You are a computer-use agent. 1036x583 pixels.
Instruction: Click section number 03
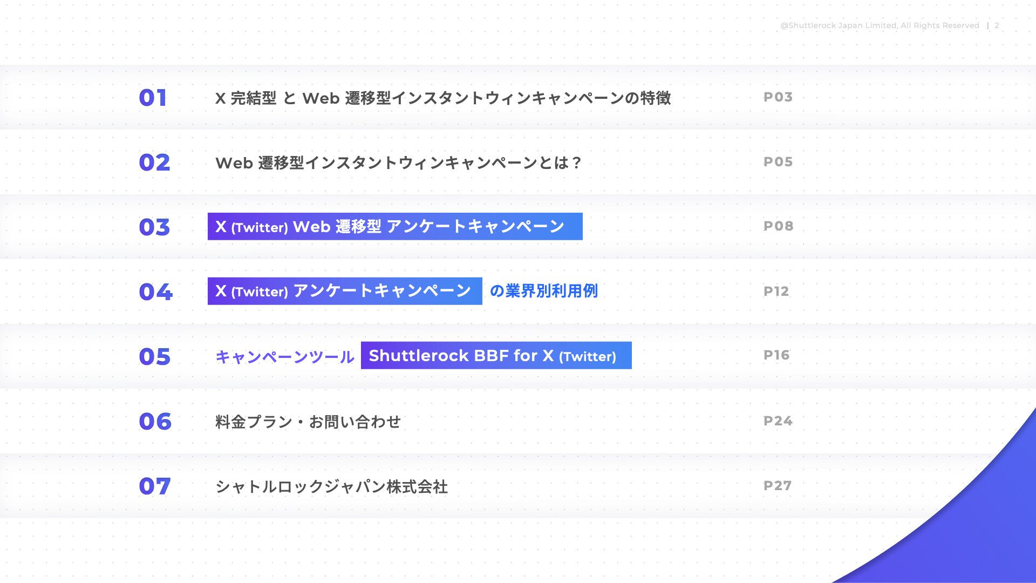click(154, 227)
